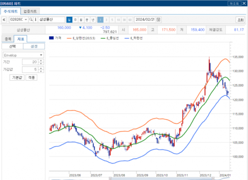The image size is (248, 180).
Task: Choose the 3 interval button
Action: click(106, 20)
